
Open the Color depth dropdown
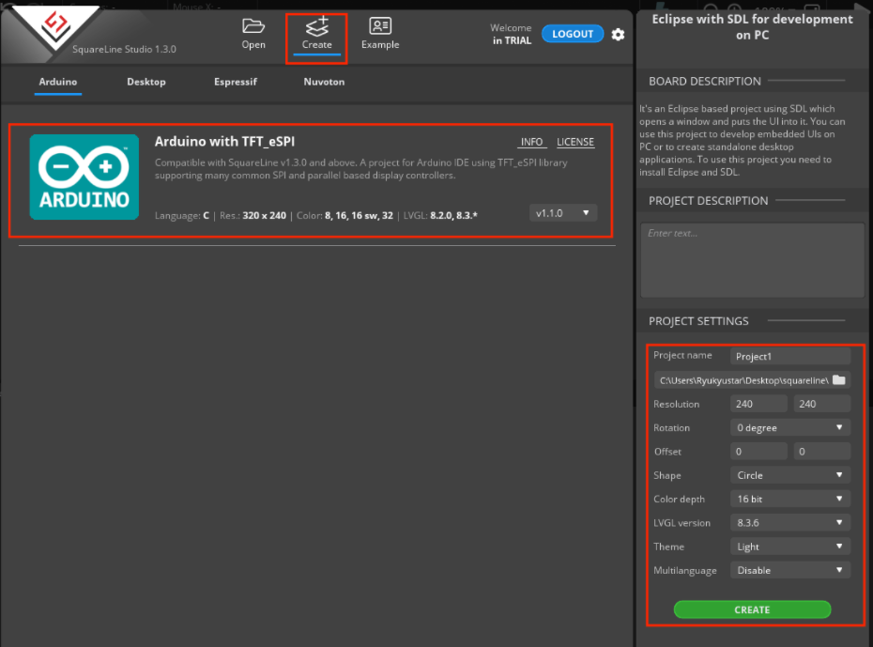point(790,499)
